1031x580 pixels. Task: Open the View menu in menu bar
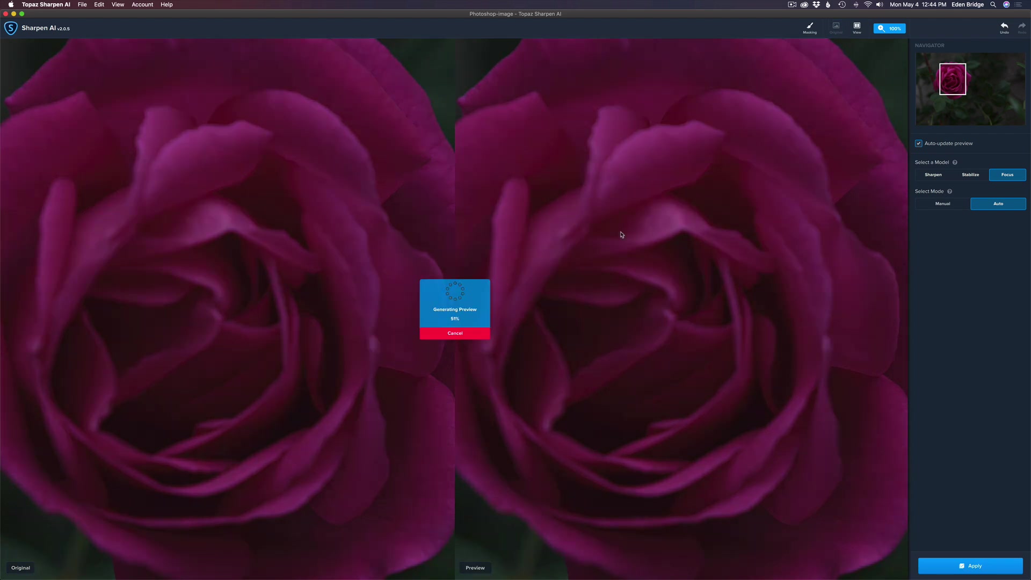(x=118, y=4)
